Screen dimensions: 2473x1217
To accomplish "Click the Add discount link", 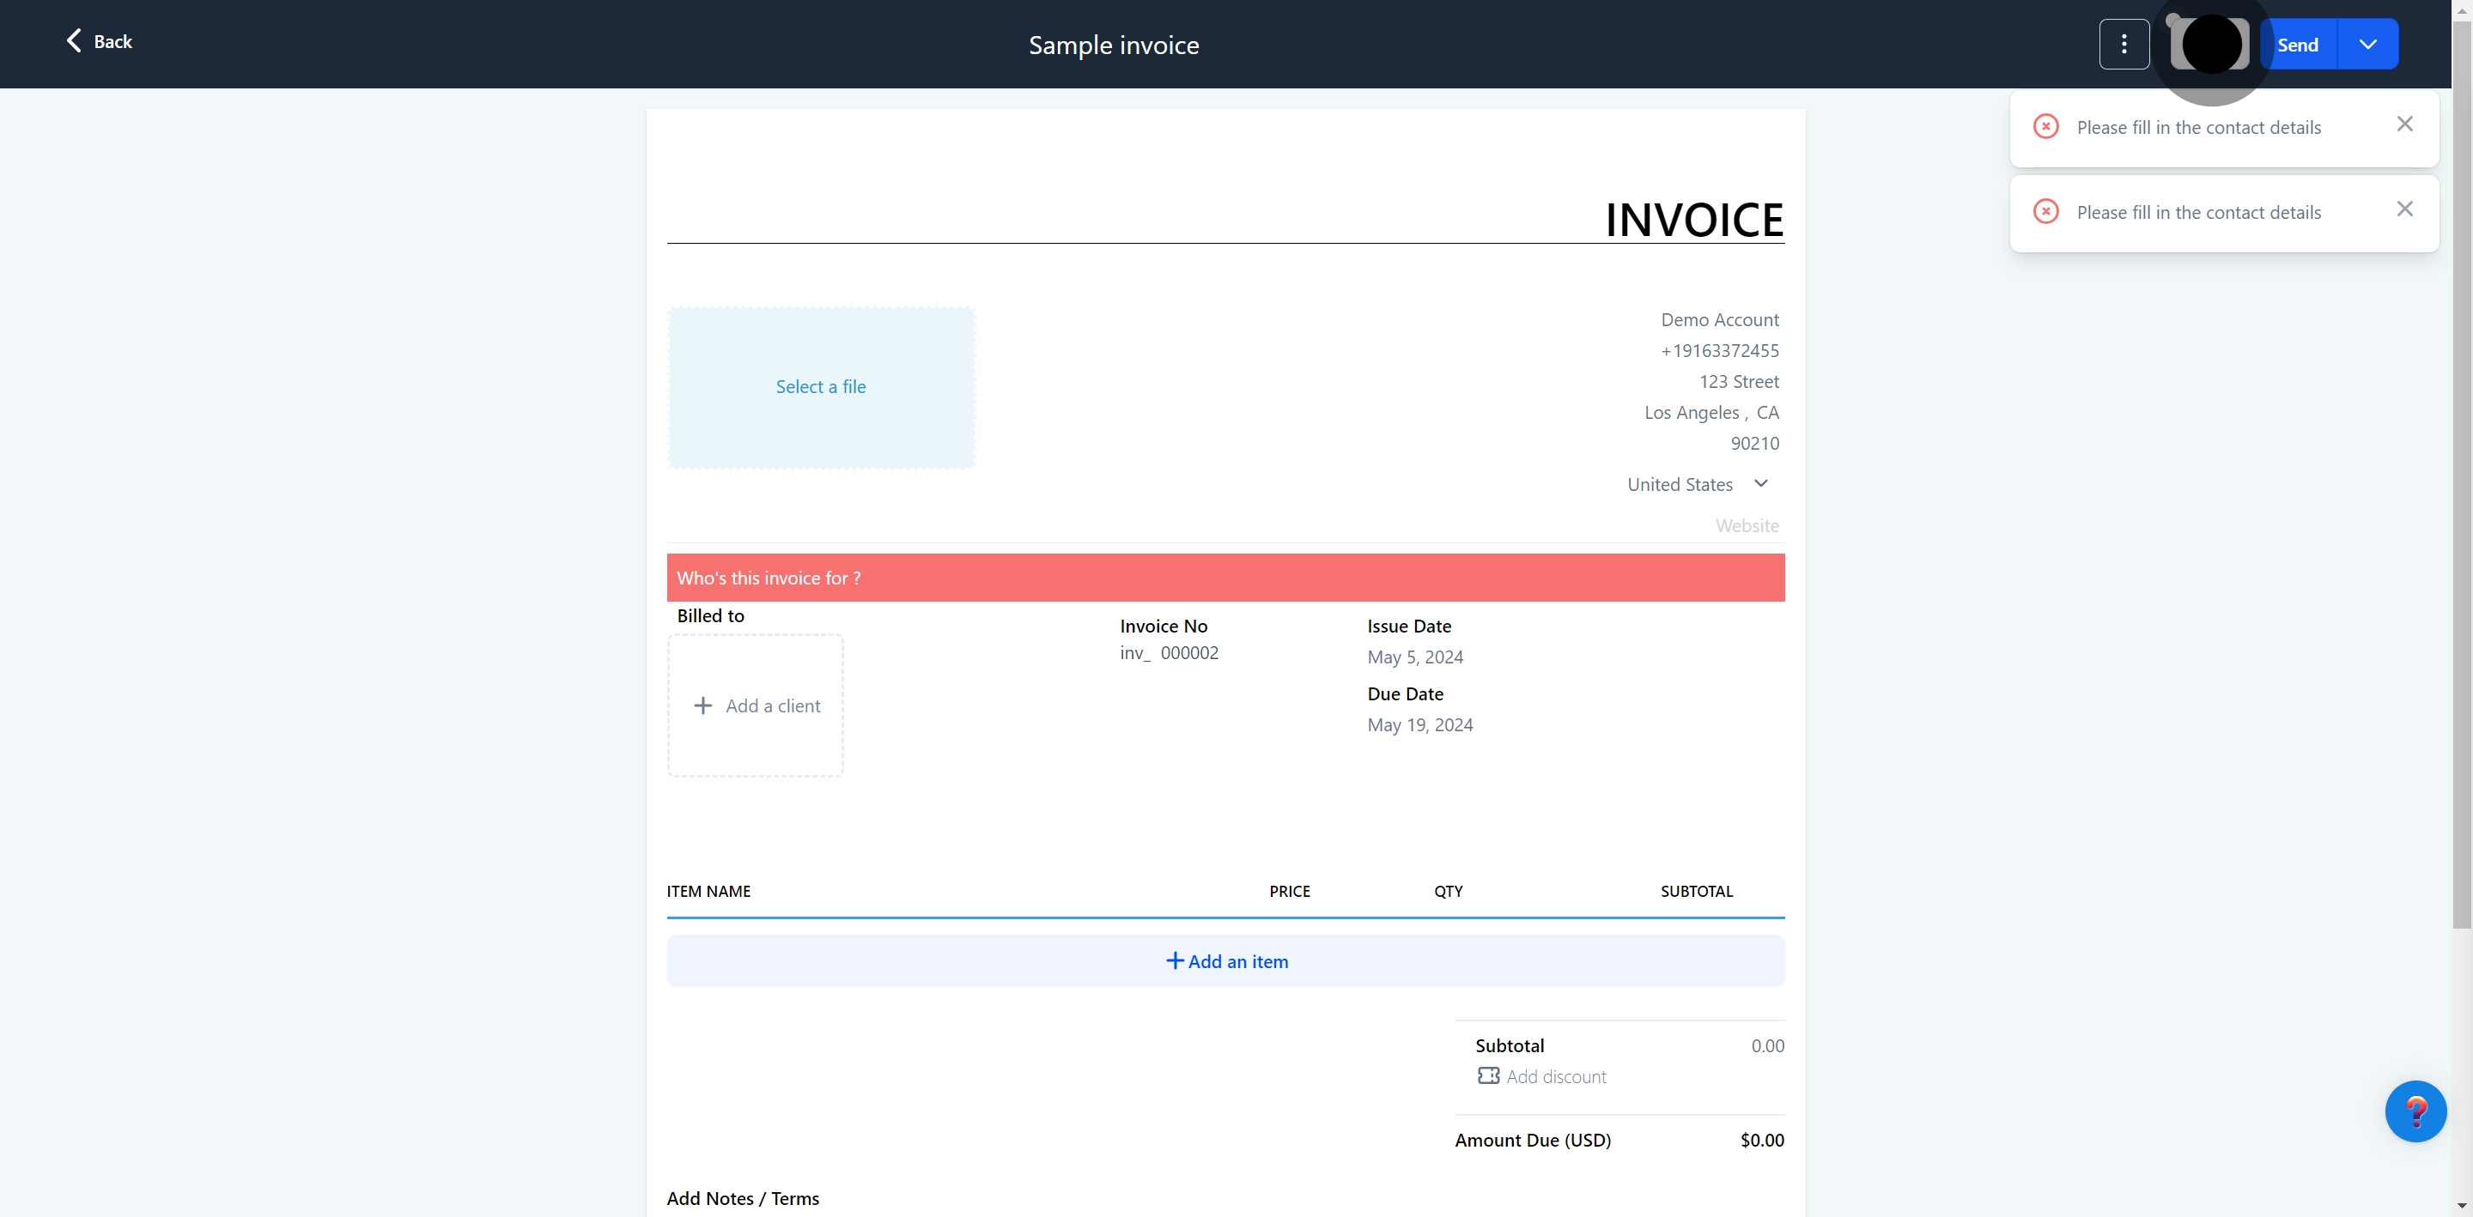I will pyautogui.click(x=1555, y=1077).
